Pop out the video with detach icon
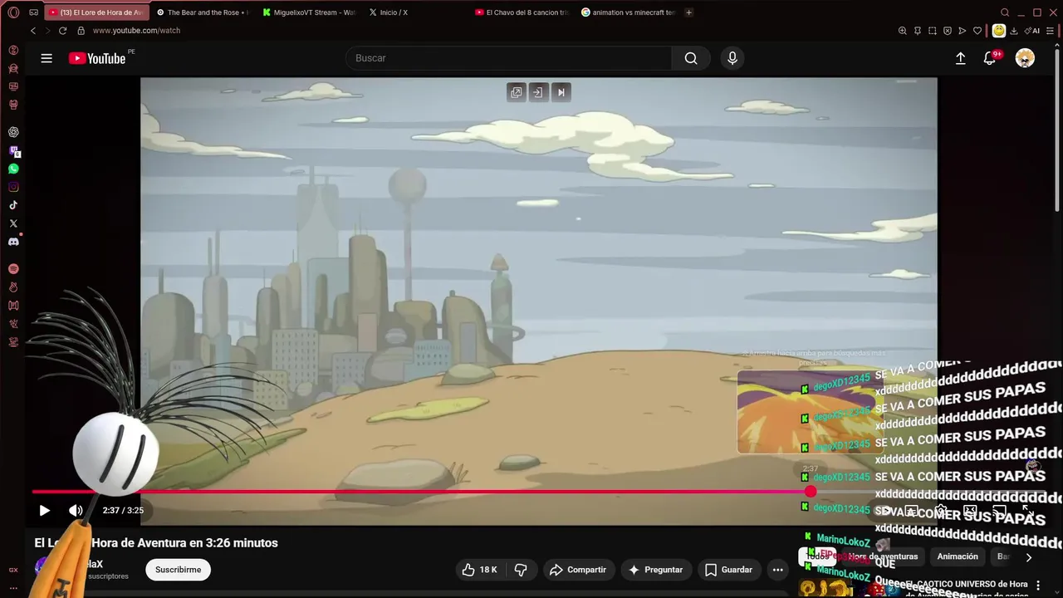1063x598 pixels. [x=517, y=92]
